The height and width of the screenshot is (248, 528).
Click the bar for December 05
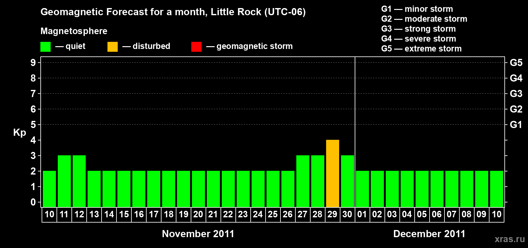422,189
